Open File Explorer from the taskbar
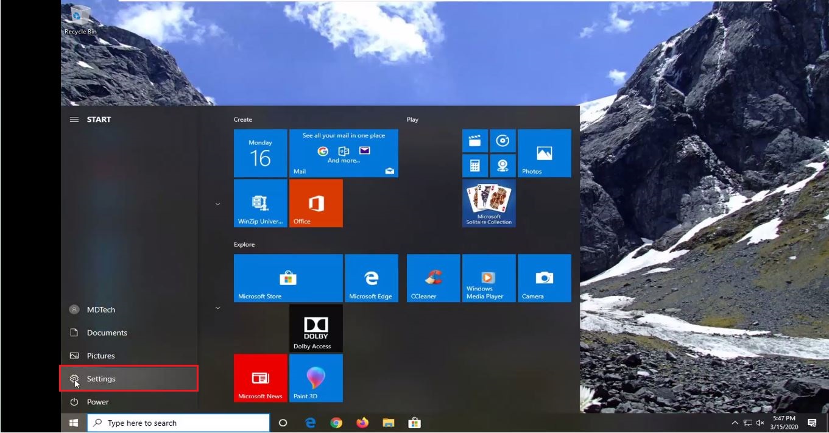829x433 pixels. click(x=388, y=423)
